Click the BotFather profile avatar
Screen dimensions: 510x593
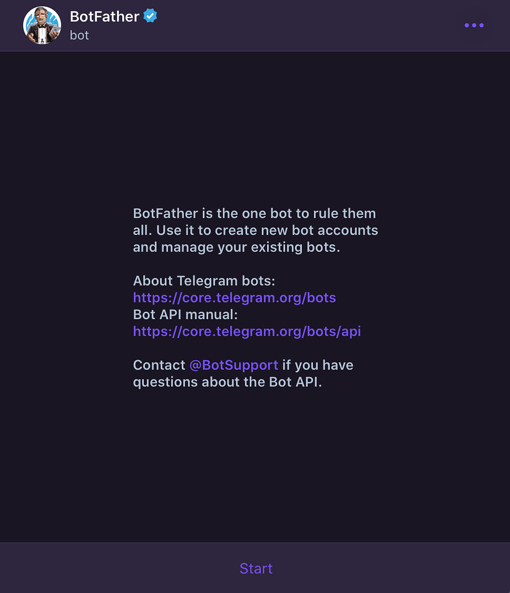[x=42, y=25]
